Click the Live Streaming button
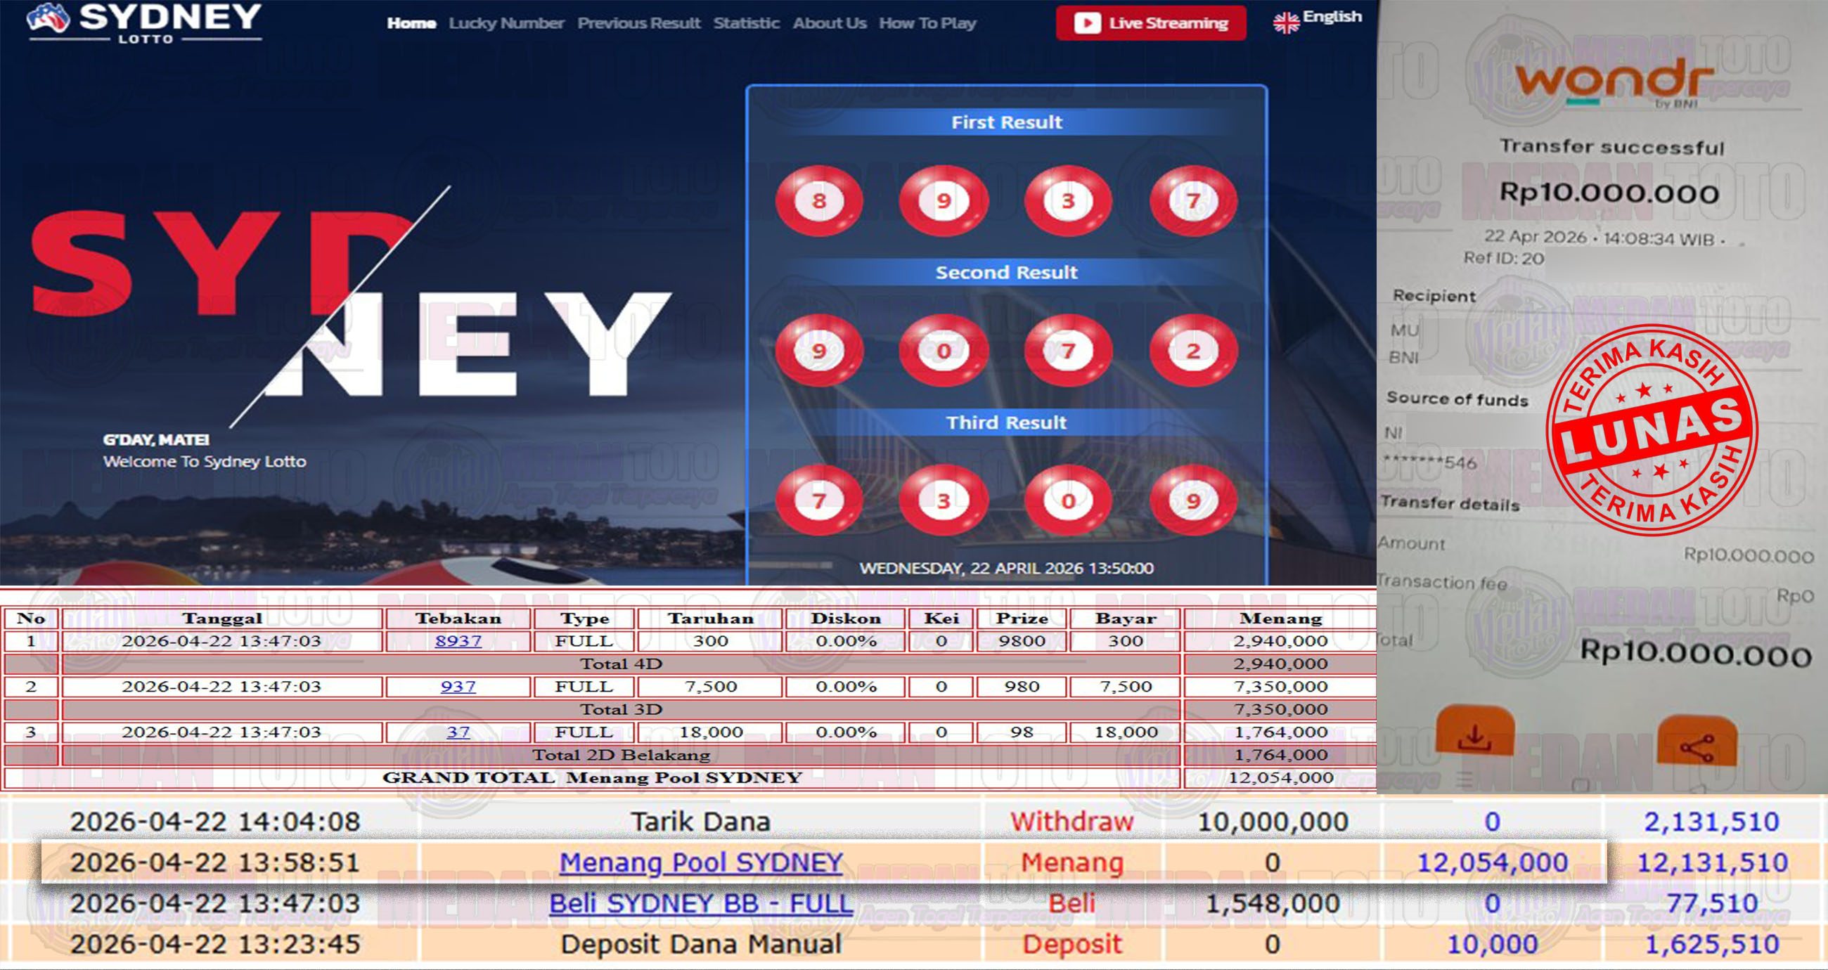The width and height of the screenshot is (1828, 970). (x=1151, y=22)
